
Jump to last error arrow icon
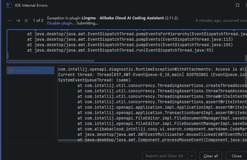pyautogui.click(x=26, y=21)
